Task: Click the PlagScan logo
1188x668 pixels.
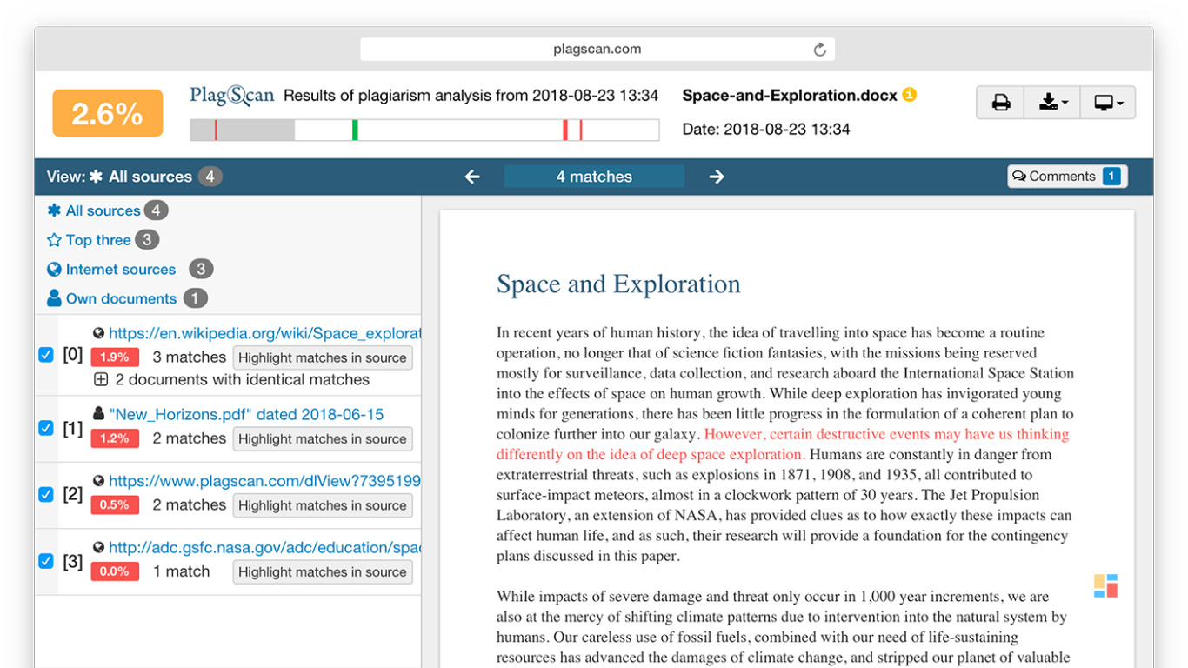Action: [x=232, y=96]
